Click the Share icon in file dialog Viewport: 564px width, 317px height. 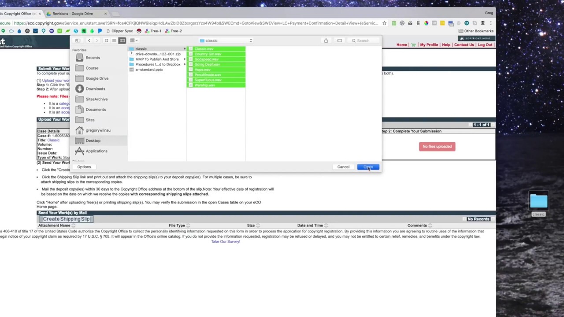[x=326, y=41]
